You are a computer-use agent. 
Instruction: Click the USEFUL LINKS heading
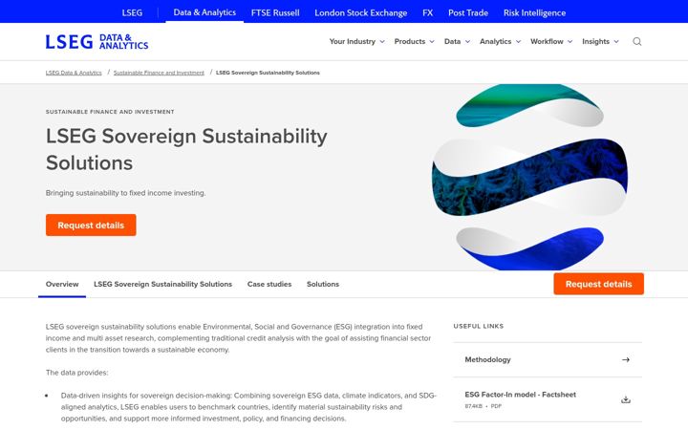[x=479, y=326]
